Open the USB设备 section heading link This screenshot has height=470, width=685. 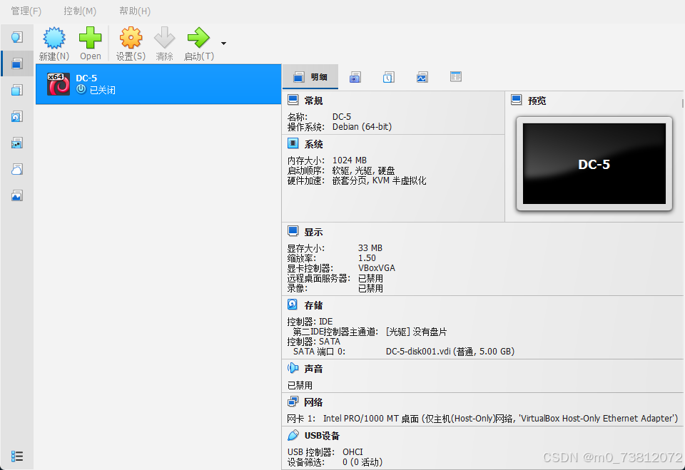click(322, 436)
